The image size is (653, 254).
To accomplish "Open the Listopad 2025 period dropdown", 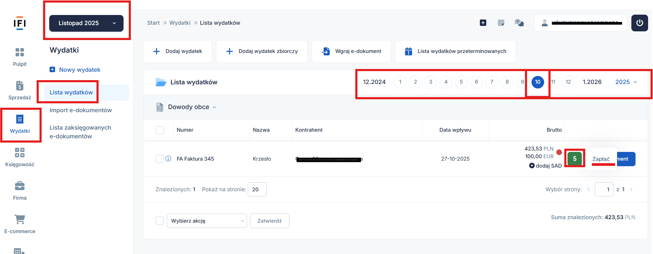I will [x=86, y=23].
